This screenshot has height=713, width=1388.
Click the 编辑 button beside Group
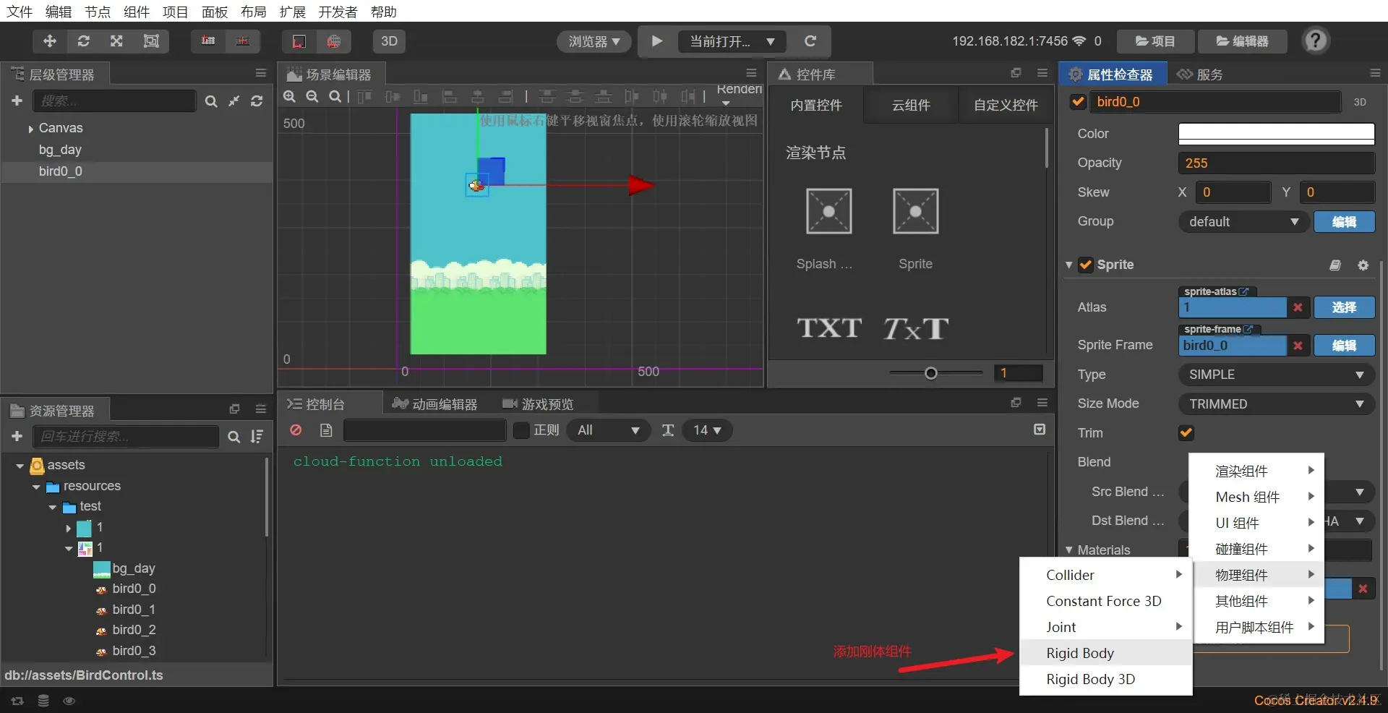1344,222
